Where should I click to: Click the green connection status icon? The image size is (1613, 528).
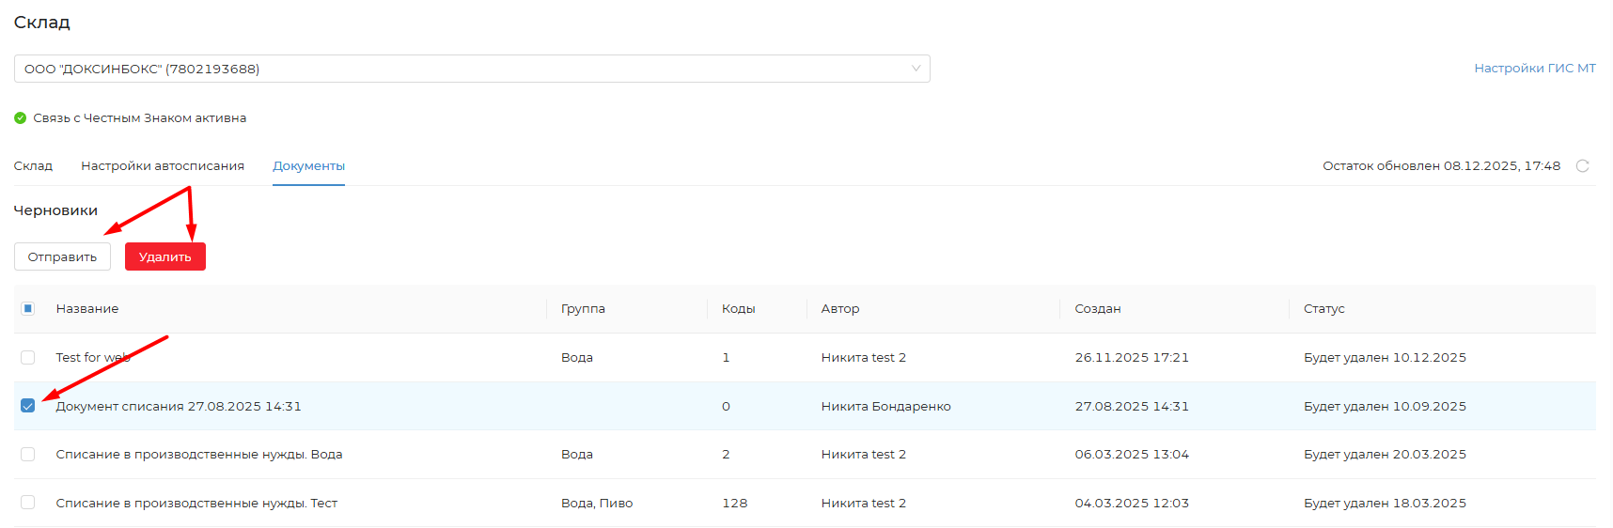point(20,118)
